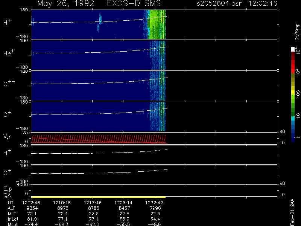
Task: Click the O++ panel label
Action: pos(9,83)
